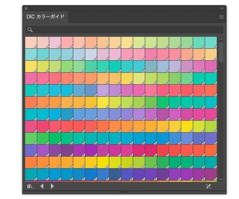Click the vertical scrollbar thumb
This screenshot has width=239, height=199.
pyautogui.click(x=221, y=52)
